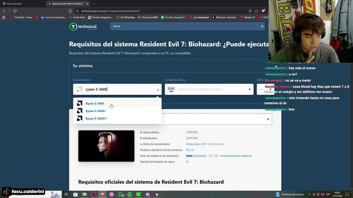This screenshot has height=198, width=353.
Task: Click ESP language indicator in tray
Action: (328, 194)
